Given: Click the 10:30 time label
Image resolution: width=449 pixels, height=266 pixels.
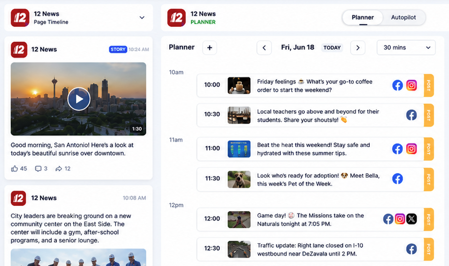Looking at the screenshot, I should coord(212,114).
